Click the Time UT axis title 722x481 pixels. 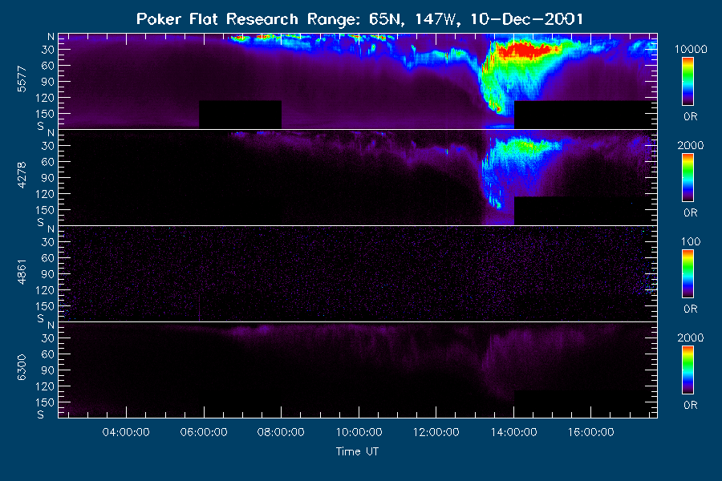[357, 451]
